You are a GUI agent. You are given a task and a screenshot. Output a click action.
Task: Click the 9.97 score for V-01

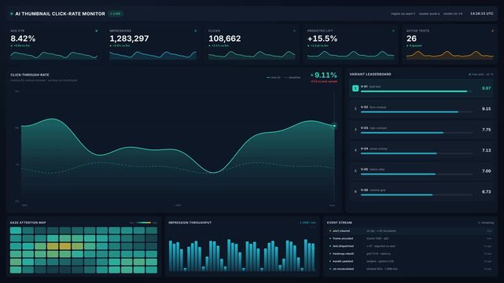pyautogui.click(x=487, y=88)
